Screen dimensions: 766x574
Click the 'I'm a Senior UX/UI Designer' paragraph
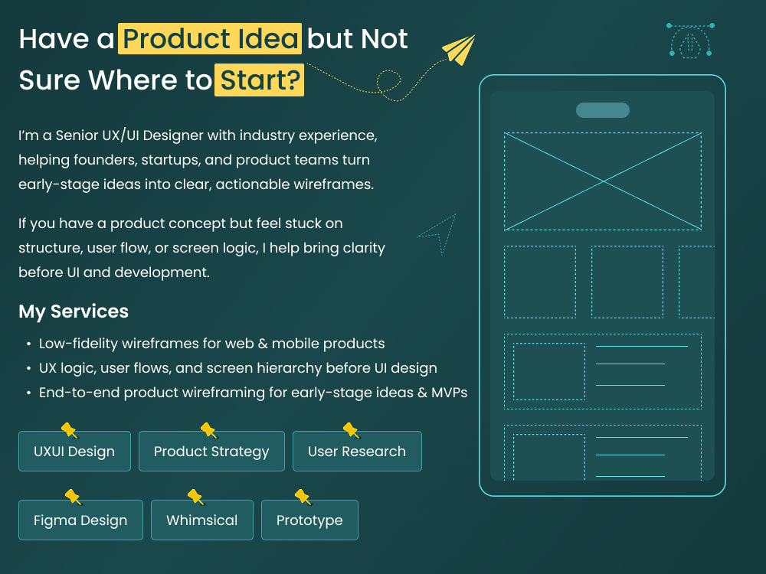click(x=198, y=160)
